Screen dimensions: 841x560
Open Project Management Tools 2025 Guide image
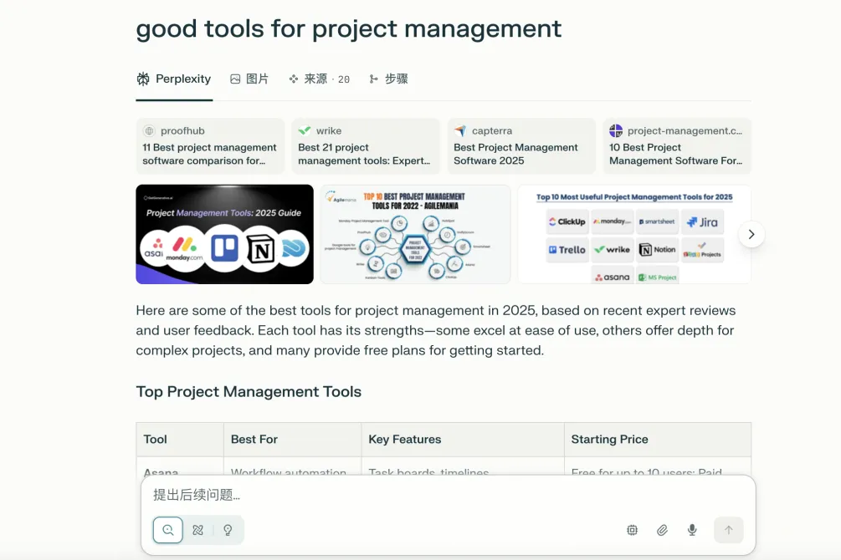[x=224, y=235]
